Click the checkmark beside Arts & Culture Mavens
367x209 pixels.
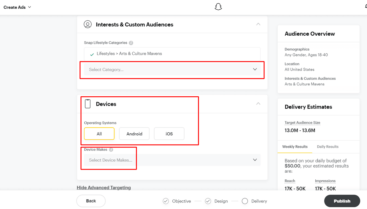91,54
